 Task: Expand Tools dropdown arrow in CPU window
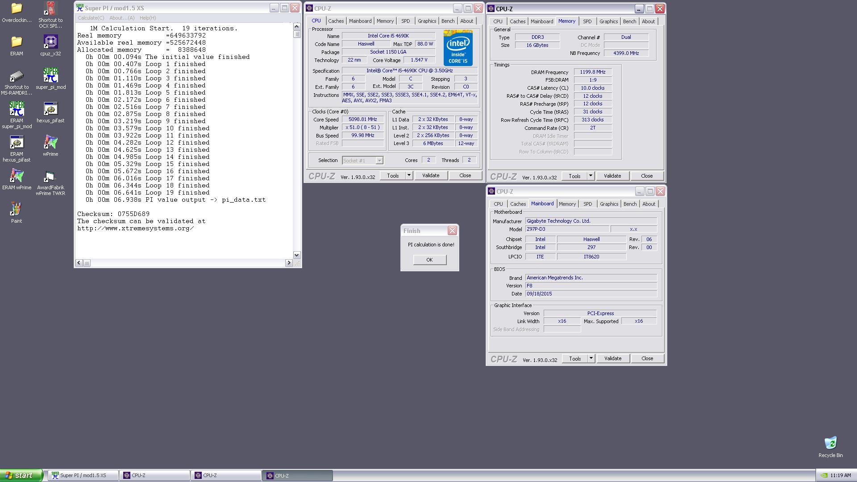point(408,175)
